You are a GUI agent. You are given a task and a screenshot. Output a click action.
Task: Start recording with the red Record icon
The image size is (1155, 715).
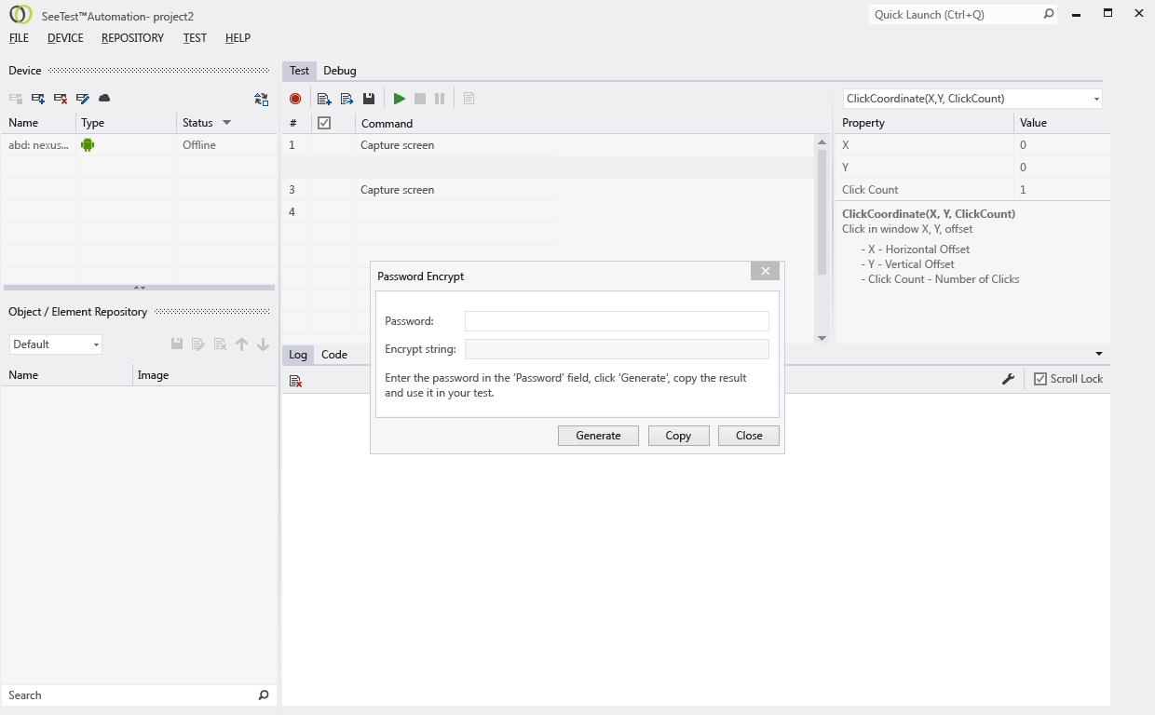click(295, 99)
